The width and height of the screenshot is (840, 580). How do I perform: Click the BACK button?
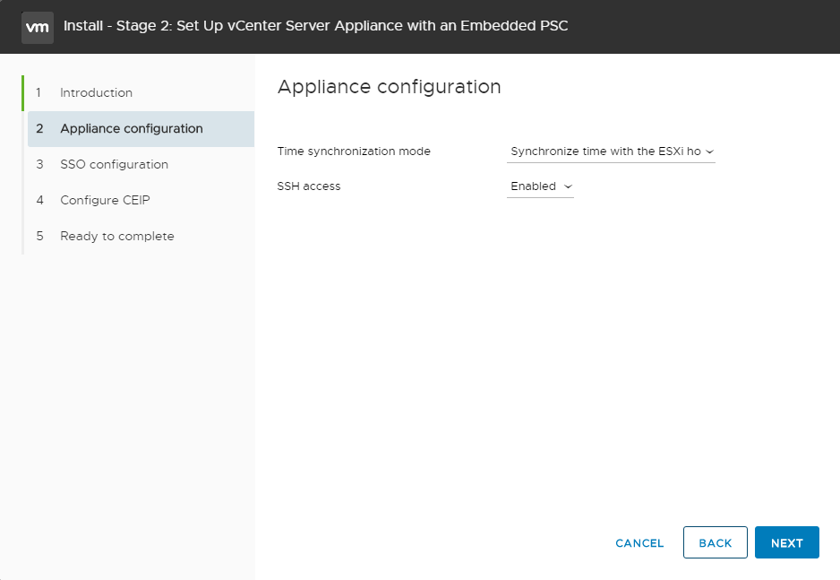click(x=716, y=542)
